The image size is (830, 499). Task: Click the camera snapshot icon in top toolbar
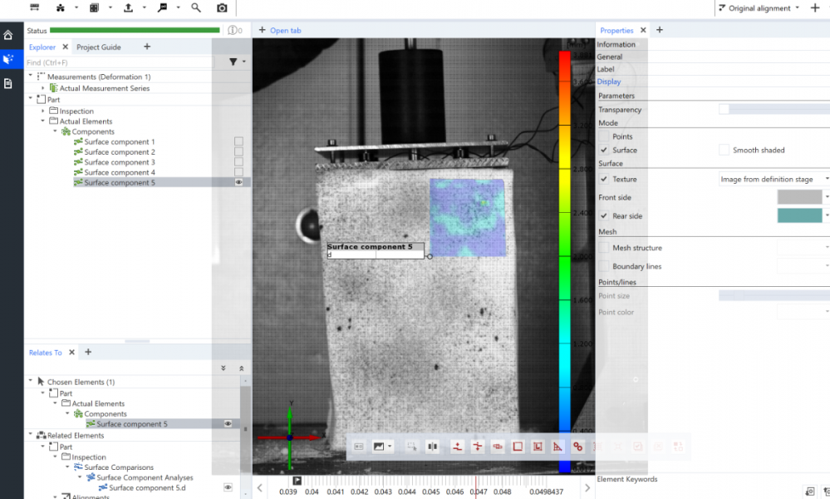point(222,7)
